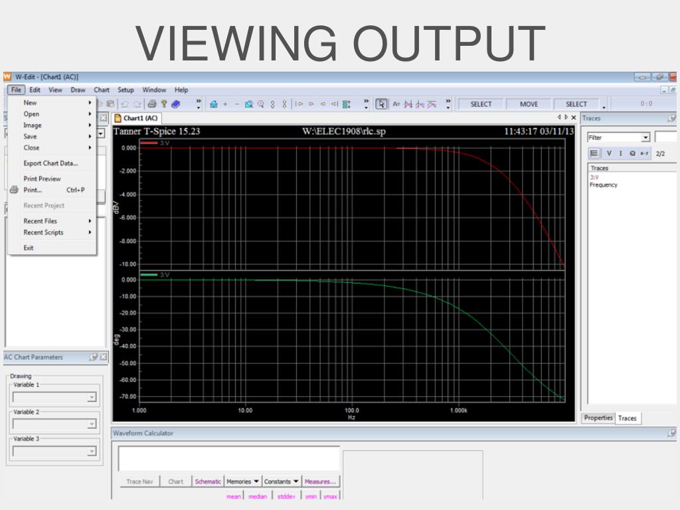680x510 pixels.
Task: Click the pan left arrow icon
Action: click(x=311, y=104)
